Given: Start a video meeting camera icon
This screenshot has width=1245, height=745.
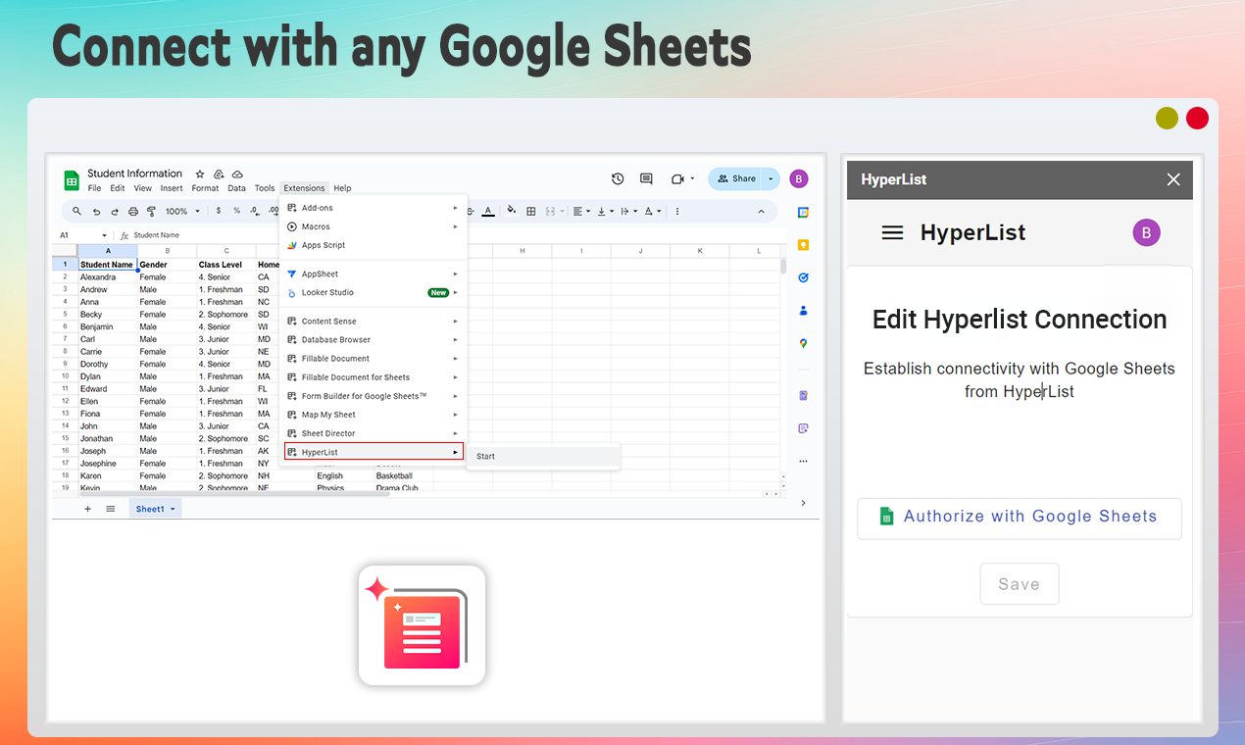Looking at the screenshot, I should point(677,178).
